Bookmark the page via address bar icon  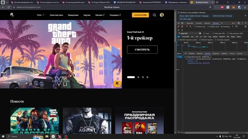pos(210,7)
